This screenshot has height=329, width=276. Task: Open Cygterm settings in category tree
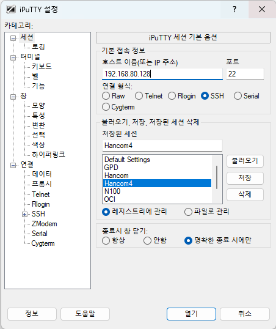tap(43, 243)
